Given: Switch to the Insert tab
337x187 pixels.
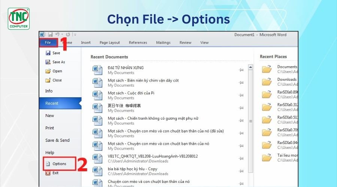Looking at the screenshot, I should [86, 43].
